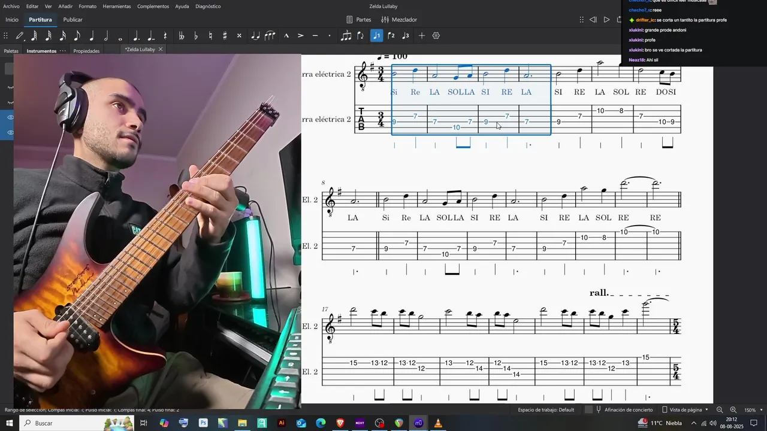This screenshot has width=767, height=431.
Task: Open Photoshop from taskbar
Action: coord(203,423)
